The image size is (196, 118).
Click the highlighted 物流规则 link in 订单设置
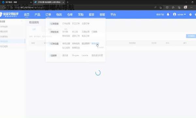(x=95, y=43)
